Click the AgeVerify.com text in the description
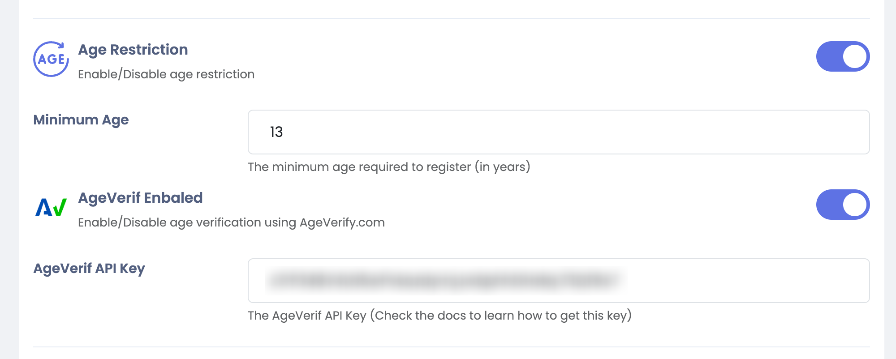Viewport: 896px width, 359px height. pos(342,222)
